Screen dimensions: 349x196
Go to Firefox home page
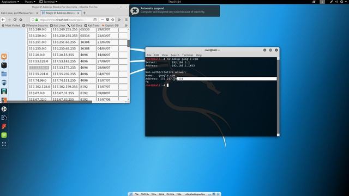tap(21, 20)
